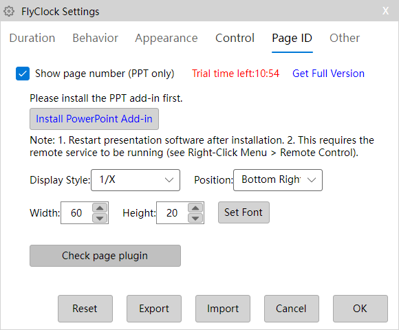Screen dimensions: 399x330
Task: Click Install PowerPoint Add-in button
Action: (94, 119)
